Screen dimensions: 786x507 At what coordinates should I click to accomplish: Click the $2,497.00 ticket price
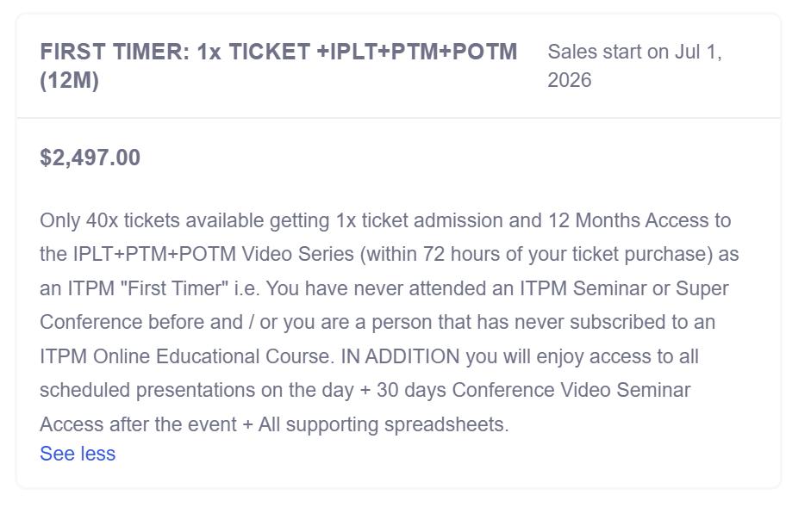(90, 158)
